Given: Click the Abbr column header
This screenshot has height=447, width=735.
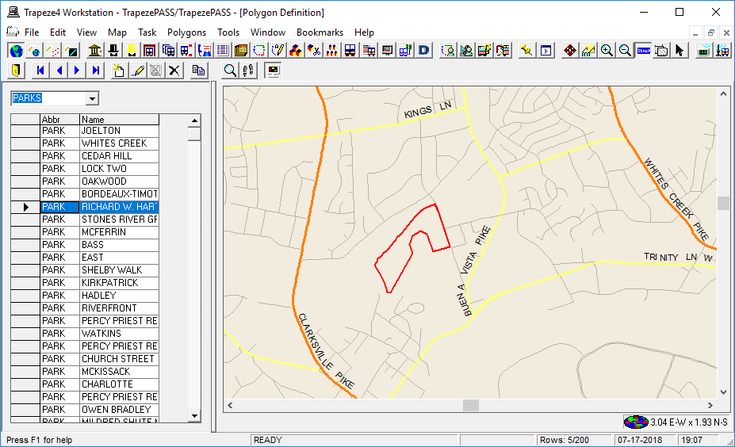Looking at the screenshot, I should click(x=59, y=119).
